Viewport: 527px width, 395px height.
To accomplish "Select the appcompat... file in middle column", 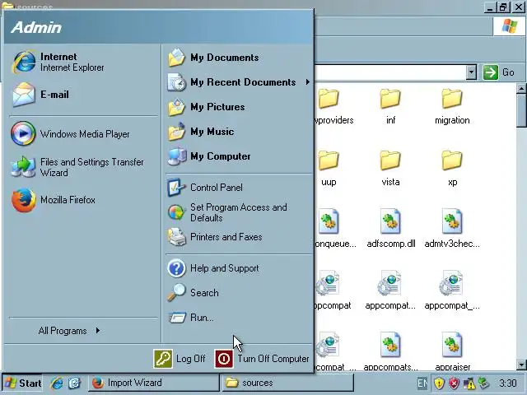I will 390,290.
